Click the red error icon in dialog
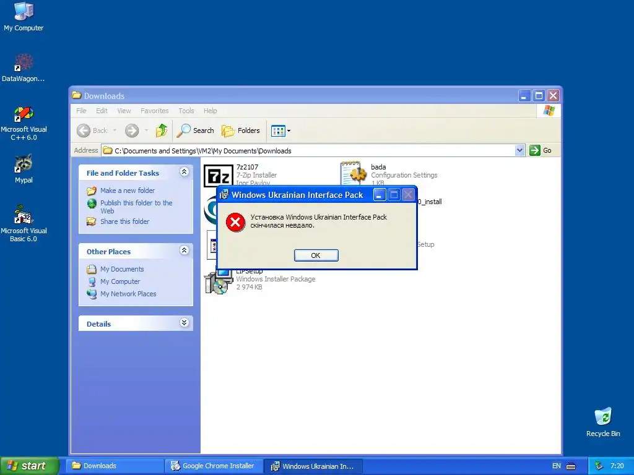Screen dimensions: 634x475 (x=235, y=222)
